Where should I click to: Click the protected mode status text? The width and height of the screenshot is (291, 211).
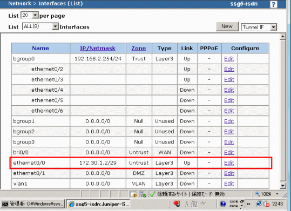point(208,194)
